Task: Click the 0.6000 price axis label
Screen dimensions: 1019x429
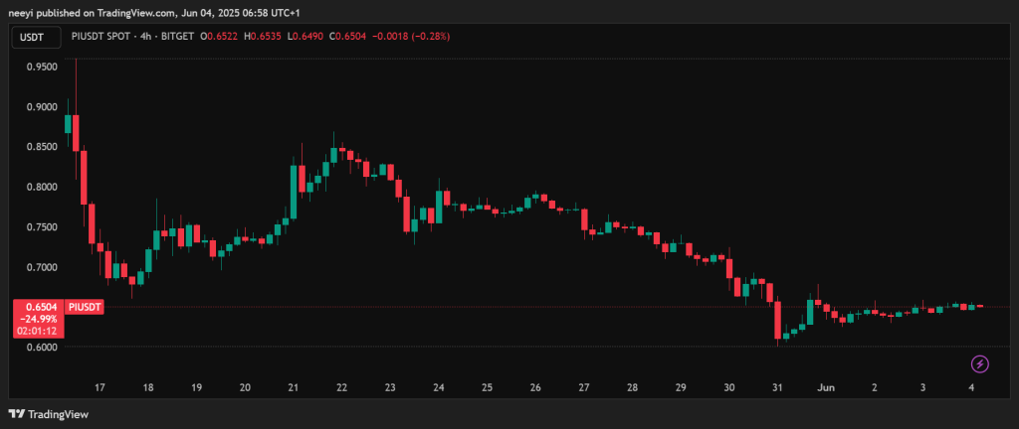Action: 42,348
